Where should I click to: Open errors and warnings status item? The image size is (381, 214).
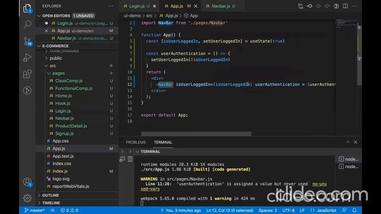[x=70, y=210]
